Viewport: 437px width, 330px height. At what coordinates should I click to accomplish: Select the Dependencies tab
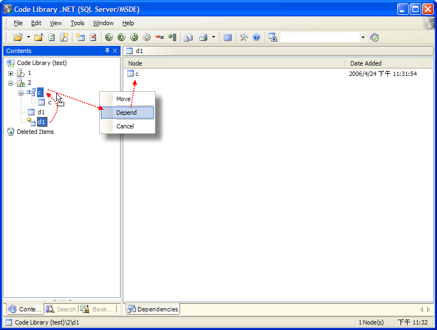pyautogui.click(x=153, y=309)
